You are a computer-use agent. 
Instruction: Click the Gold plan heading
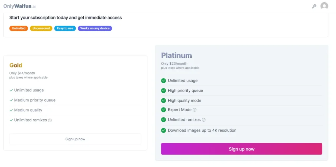(x=16, y=65)
